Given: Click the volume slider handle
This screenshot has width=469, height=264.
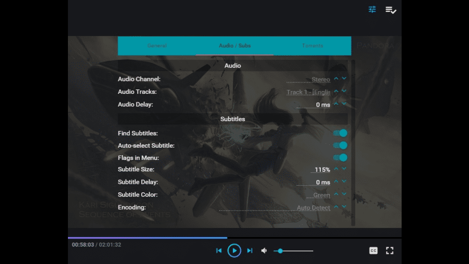Looking at the screenshot, I should 280,251.
